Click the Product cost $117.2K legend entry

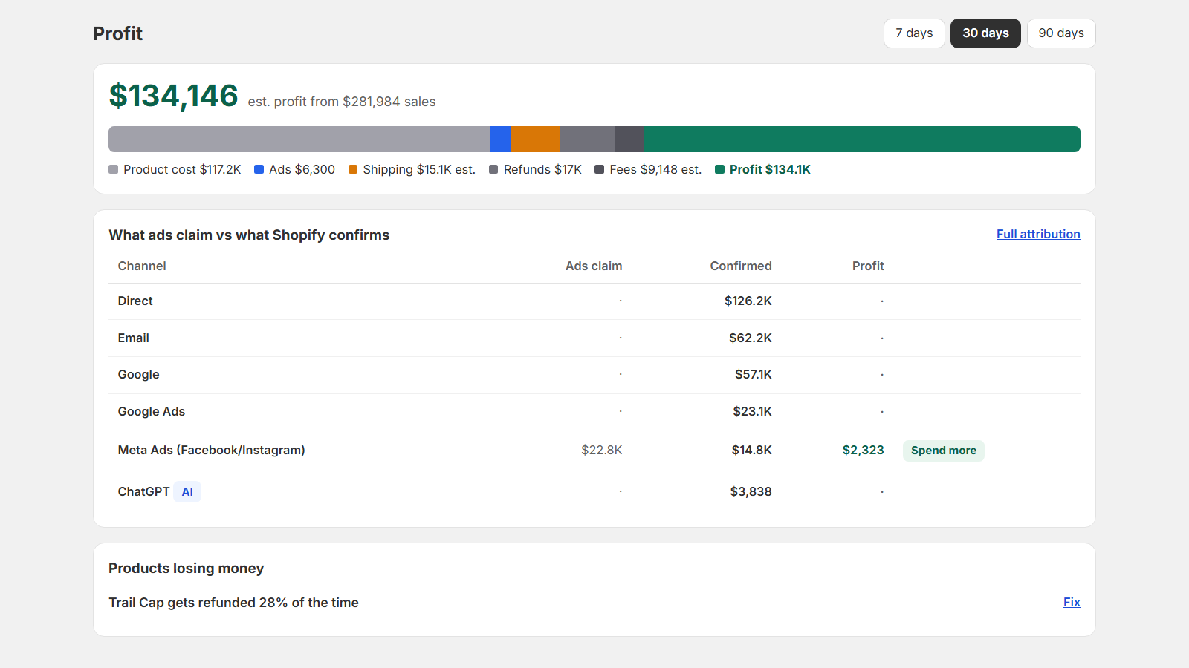click(175, 169)
